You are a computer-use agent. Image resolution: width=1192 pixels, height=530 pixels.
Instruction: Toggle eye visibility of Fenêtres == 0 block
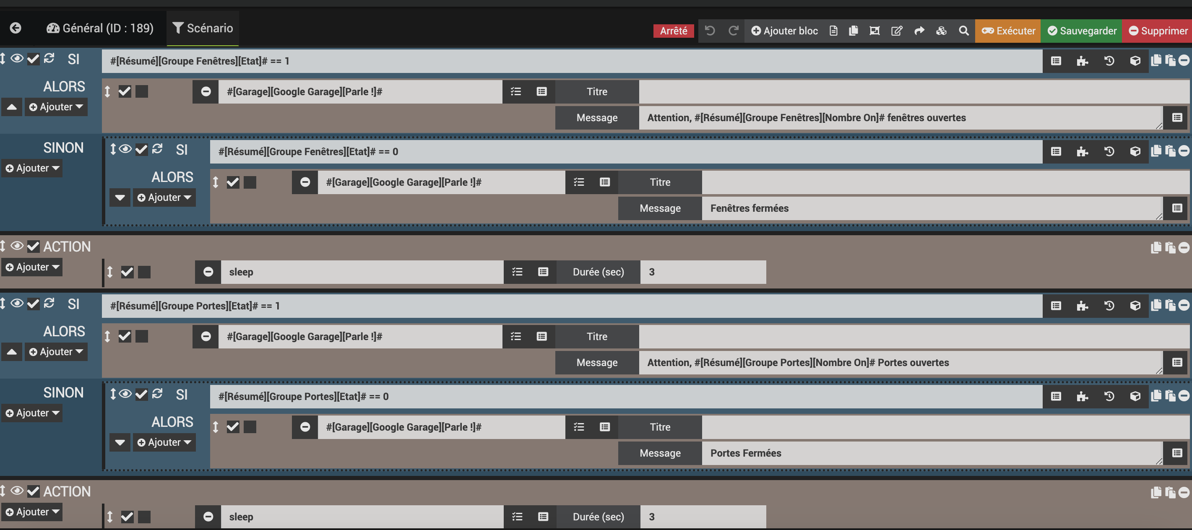(125, 149)
